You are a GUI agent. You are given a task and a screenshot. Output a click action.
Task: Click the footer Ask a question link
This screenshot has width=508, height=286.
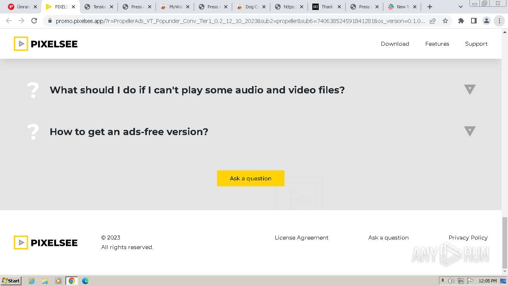(x=389, y=238)
